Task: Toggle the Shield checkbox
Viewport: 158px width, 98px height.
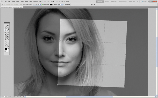Action: point(42,5)
